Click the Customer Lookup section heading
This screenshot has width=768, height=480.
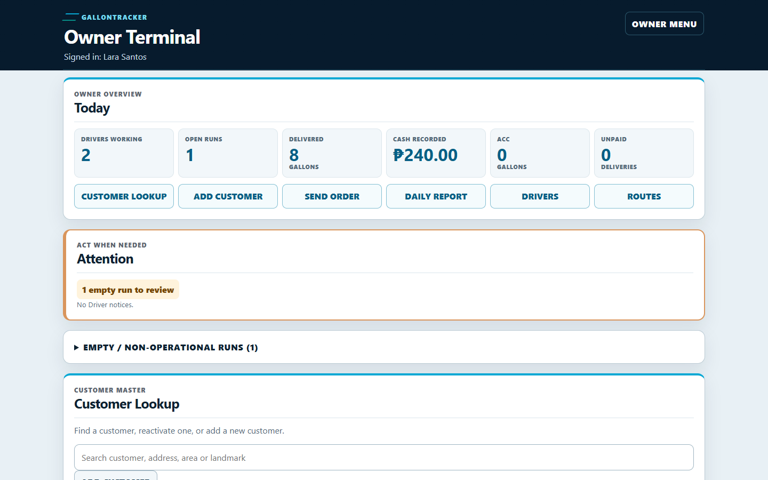(127, 404)
